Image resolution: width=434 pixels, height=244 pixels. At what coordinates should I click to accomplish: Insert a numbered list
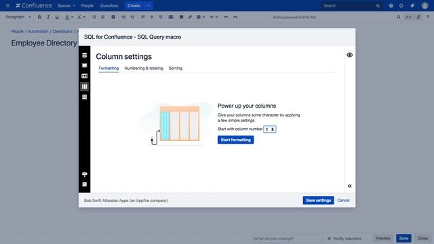pyautogui.click(x=103, y=17)
